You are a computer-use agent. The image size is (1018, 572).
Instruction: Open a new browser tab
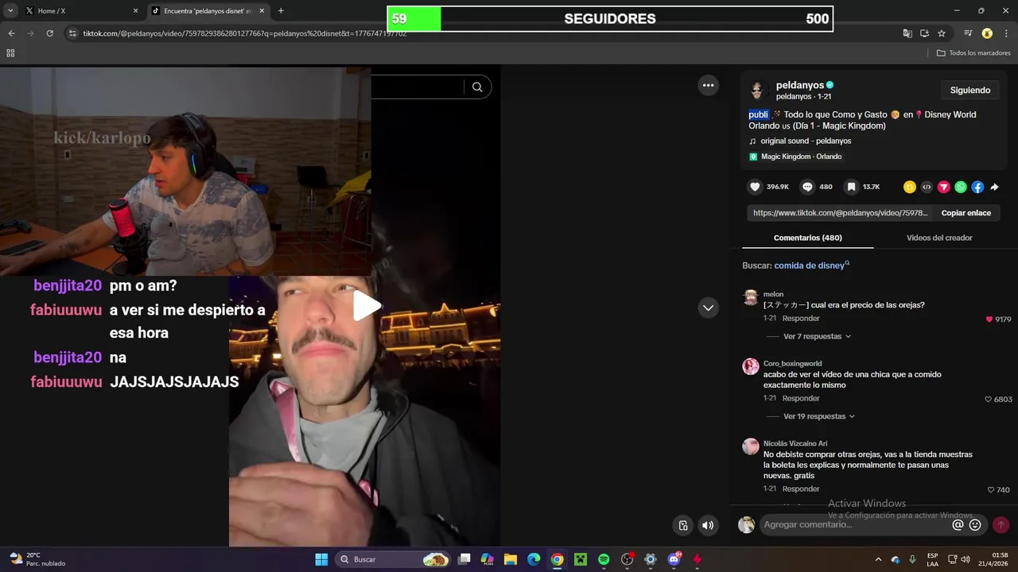[x=281, y=11]
